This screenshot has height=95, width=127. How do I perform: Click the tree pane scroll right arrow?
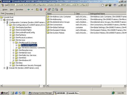click(44, 85)
